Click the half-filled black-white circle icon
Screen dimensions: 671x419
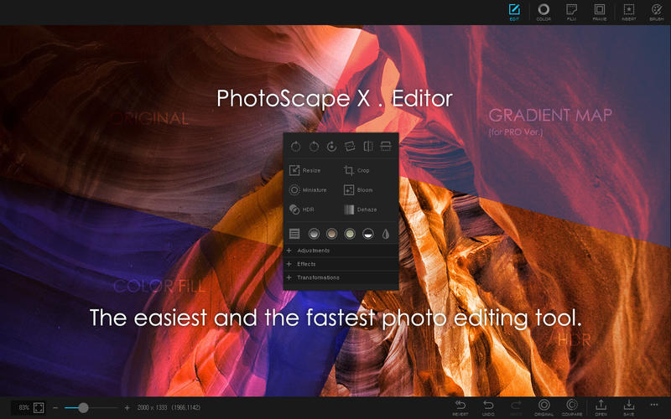pos(368,234)
